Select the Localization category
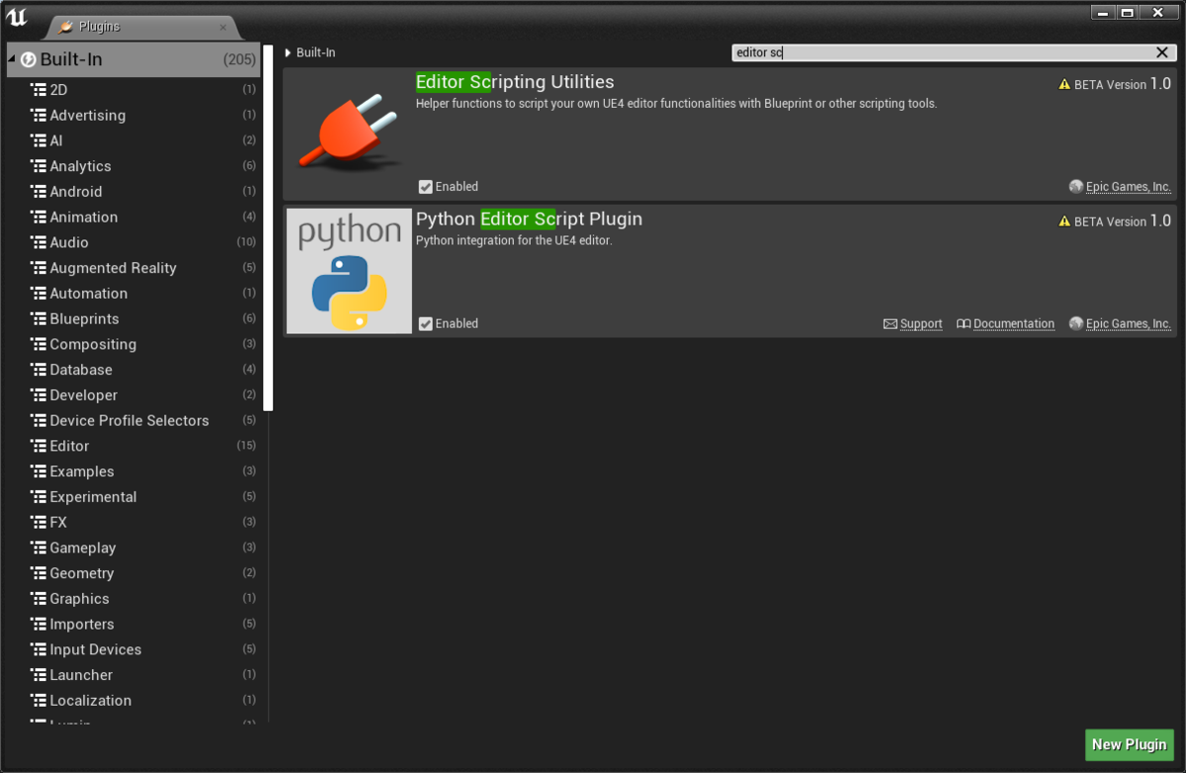The height and width of the screenshot is (773, 1186). pos(134,701)
